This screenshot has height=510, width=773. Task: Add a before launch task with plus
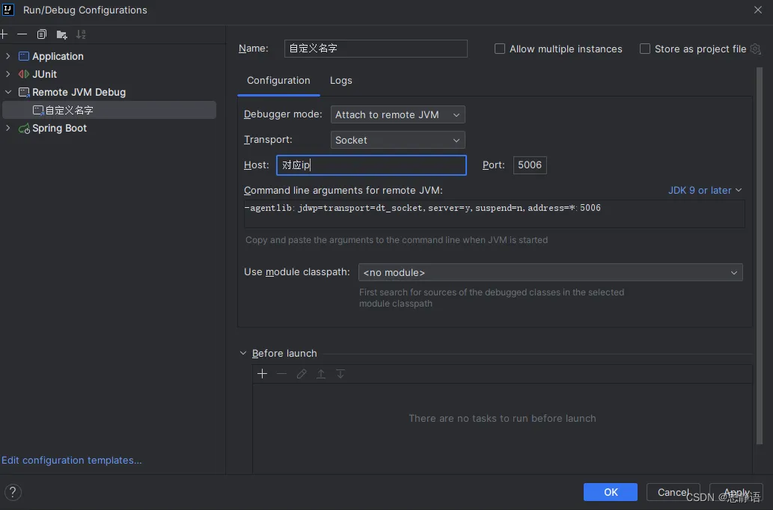(x=262, y=374)
